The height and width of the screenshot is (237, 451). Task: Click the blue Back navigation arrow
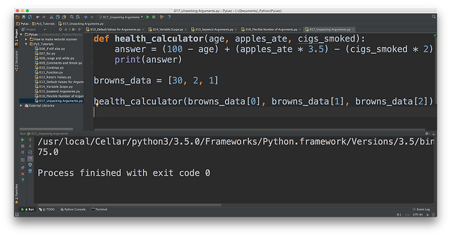(x=85, y=17)
